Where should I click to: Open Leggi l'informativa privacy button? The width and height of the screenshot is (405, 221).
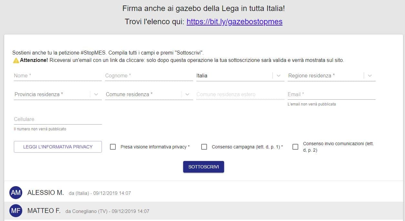click(58, 147)
